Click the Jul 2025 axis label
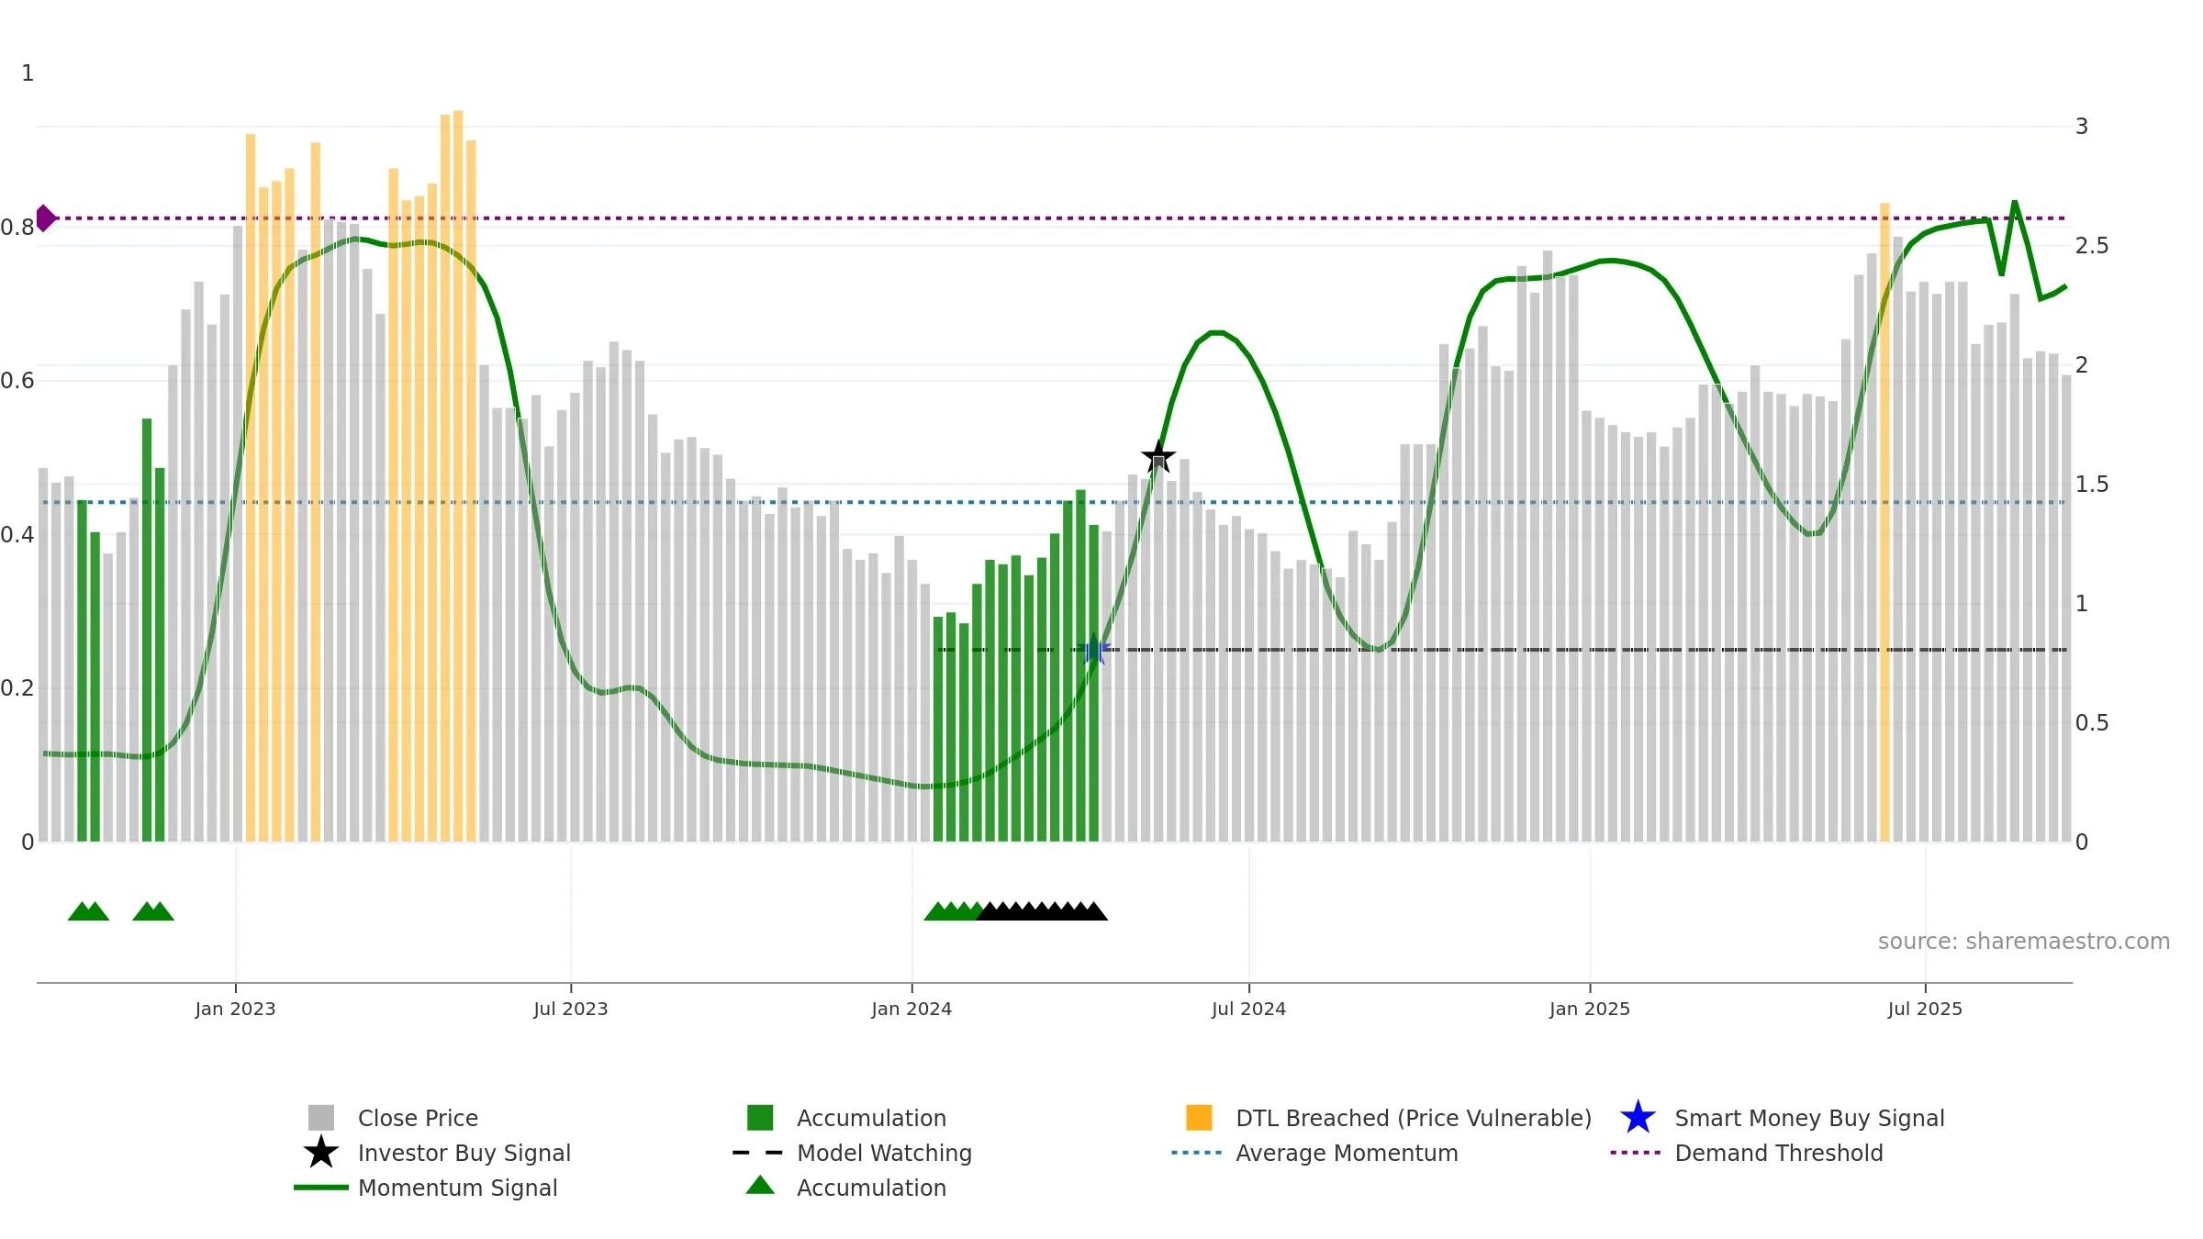The height and width of the screenshot is (1239, 2203). pos(1925,1009)
